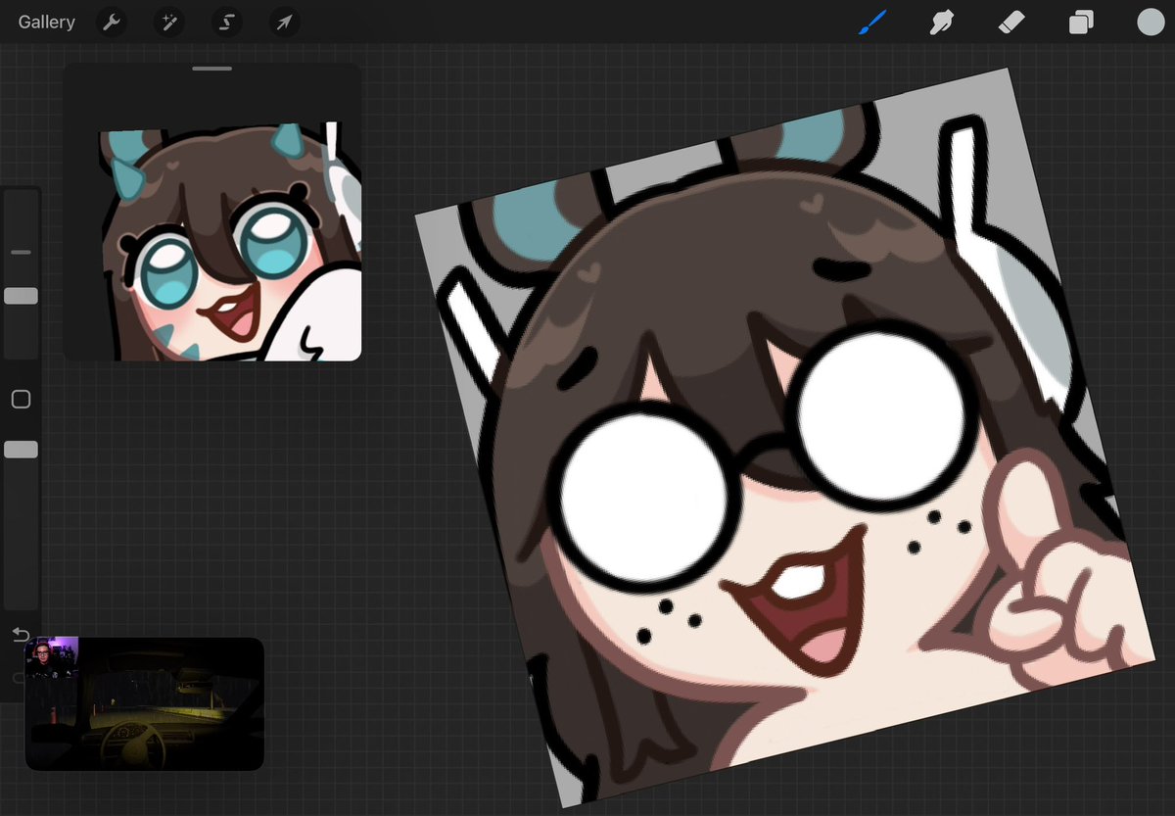
Task: Select the Eraser tool
Action: pos(1011,22)
